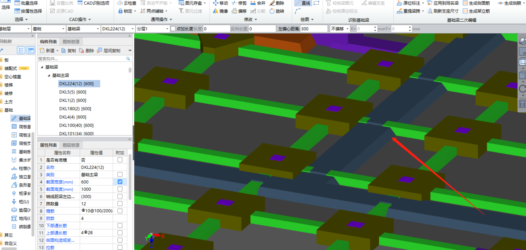Expand the 通用操作 ribbon group menu
The width and height of the screenshot is (526, 250).
[161, 19]
